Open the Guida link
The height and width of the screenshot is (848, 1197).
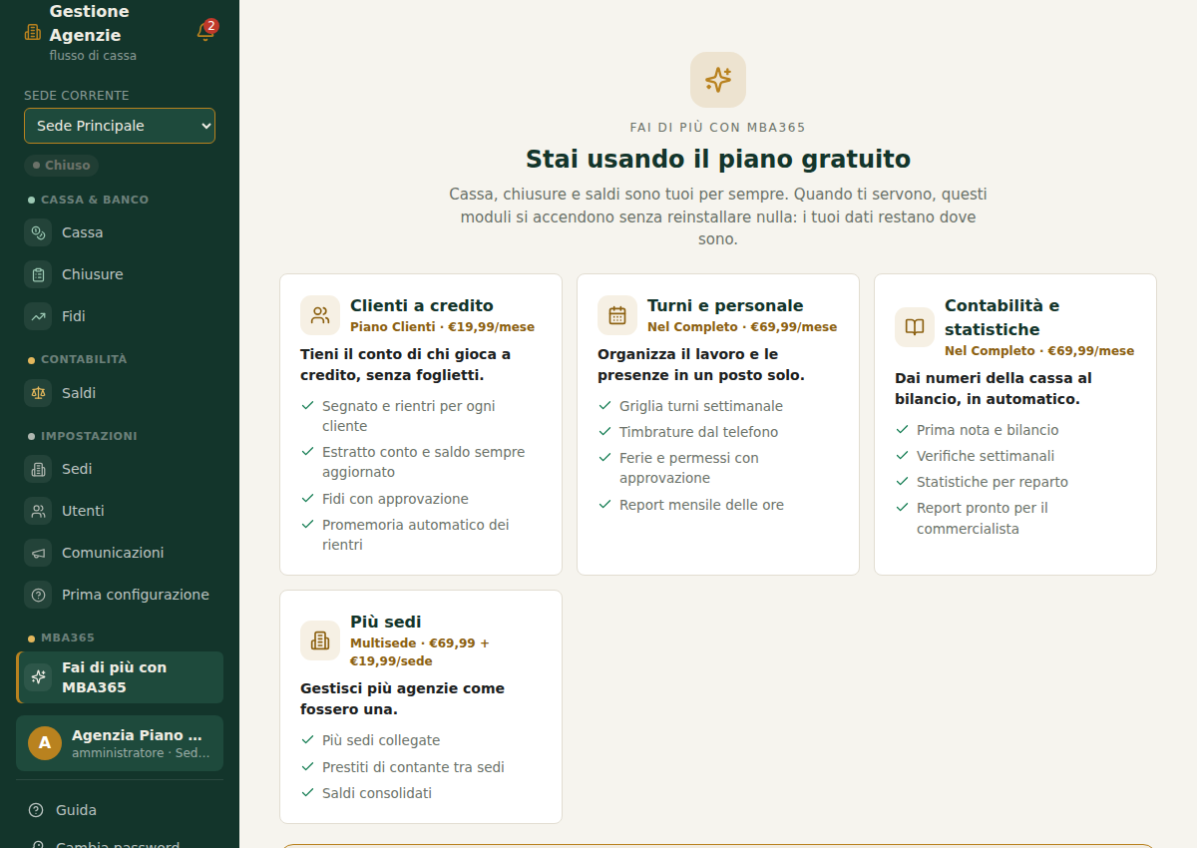click(x=120, y=810)
